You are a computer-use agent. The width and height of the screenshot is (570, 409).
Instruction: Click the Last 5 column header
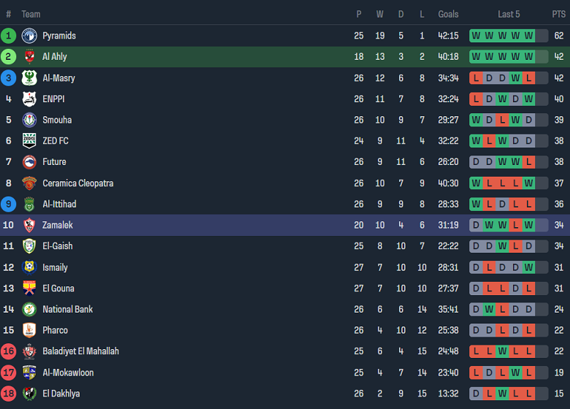click(509, 14)
